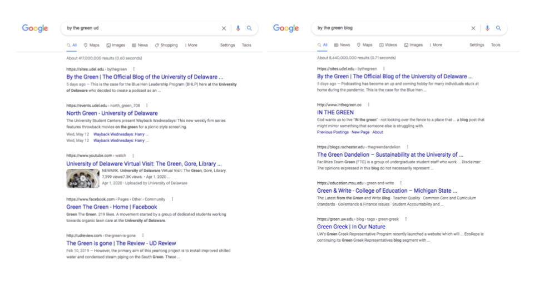Click the 'https://events.udel.edu' breadcrumb URL
The height and width of the screenshot is (300, 534).
coord(103,106)
